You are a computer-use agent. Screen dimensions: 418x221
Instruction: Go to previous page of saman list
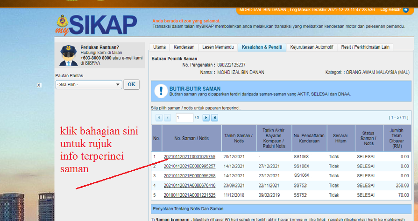[x=167, y=117]
